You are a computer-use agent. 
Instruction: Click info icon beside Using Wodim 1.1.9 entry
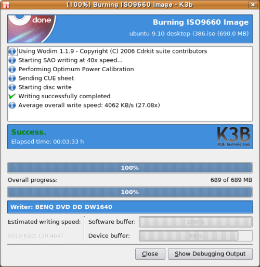click(12, 51)
